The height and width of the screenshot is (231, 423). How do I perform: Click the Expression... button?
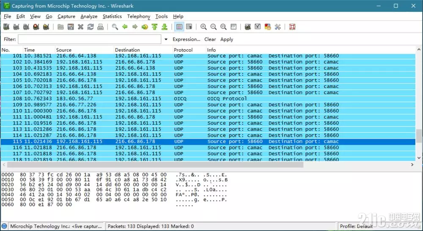click(187, 39)
